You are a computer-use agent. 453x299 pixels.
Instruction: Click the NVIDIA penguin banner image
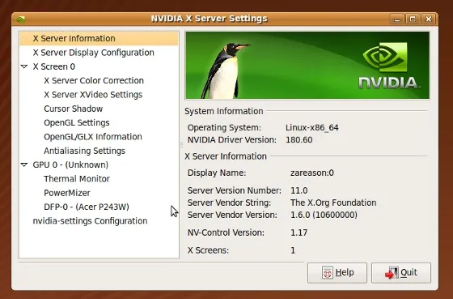tap(307, 66)
